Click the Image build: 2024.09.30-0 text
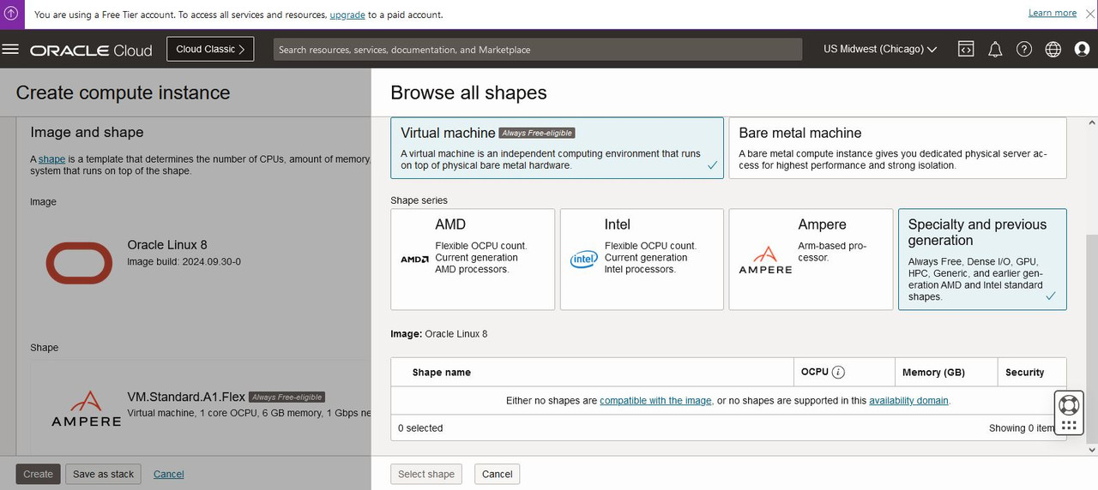1098x490 pixels. [184, 261]
